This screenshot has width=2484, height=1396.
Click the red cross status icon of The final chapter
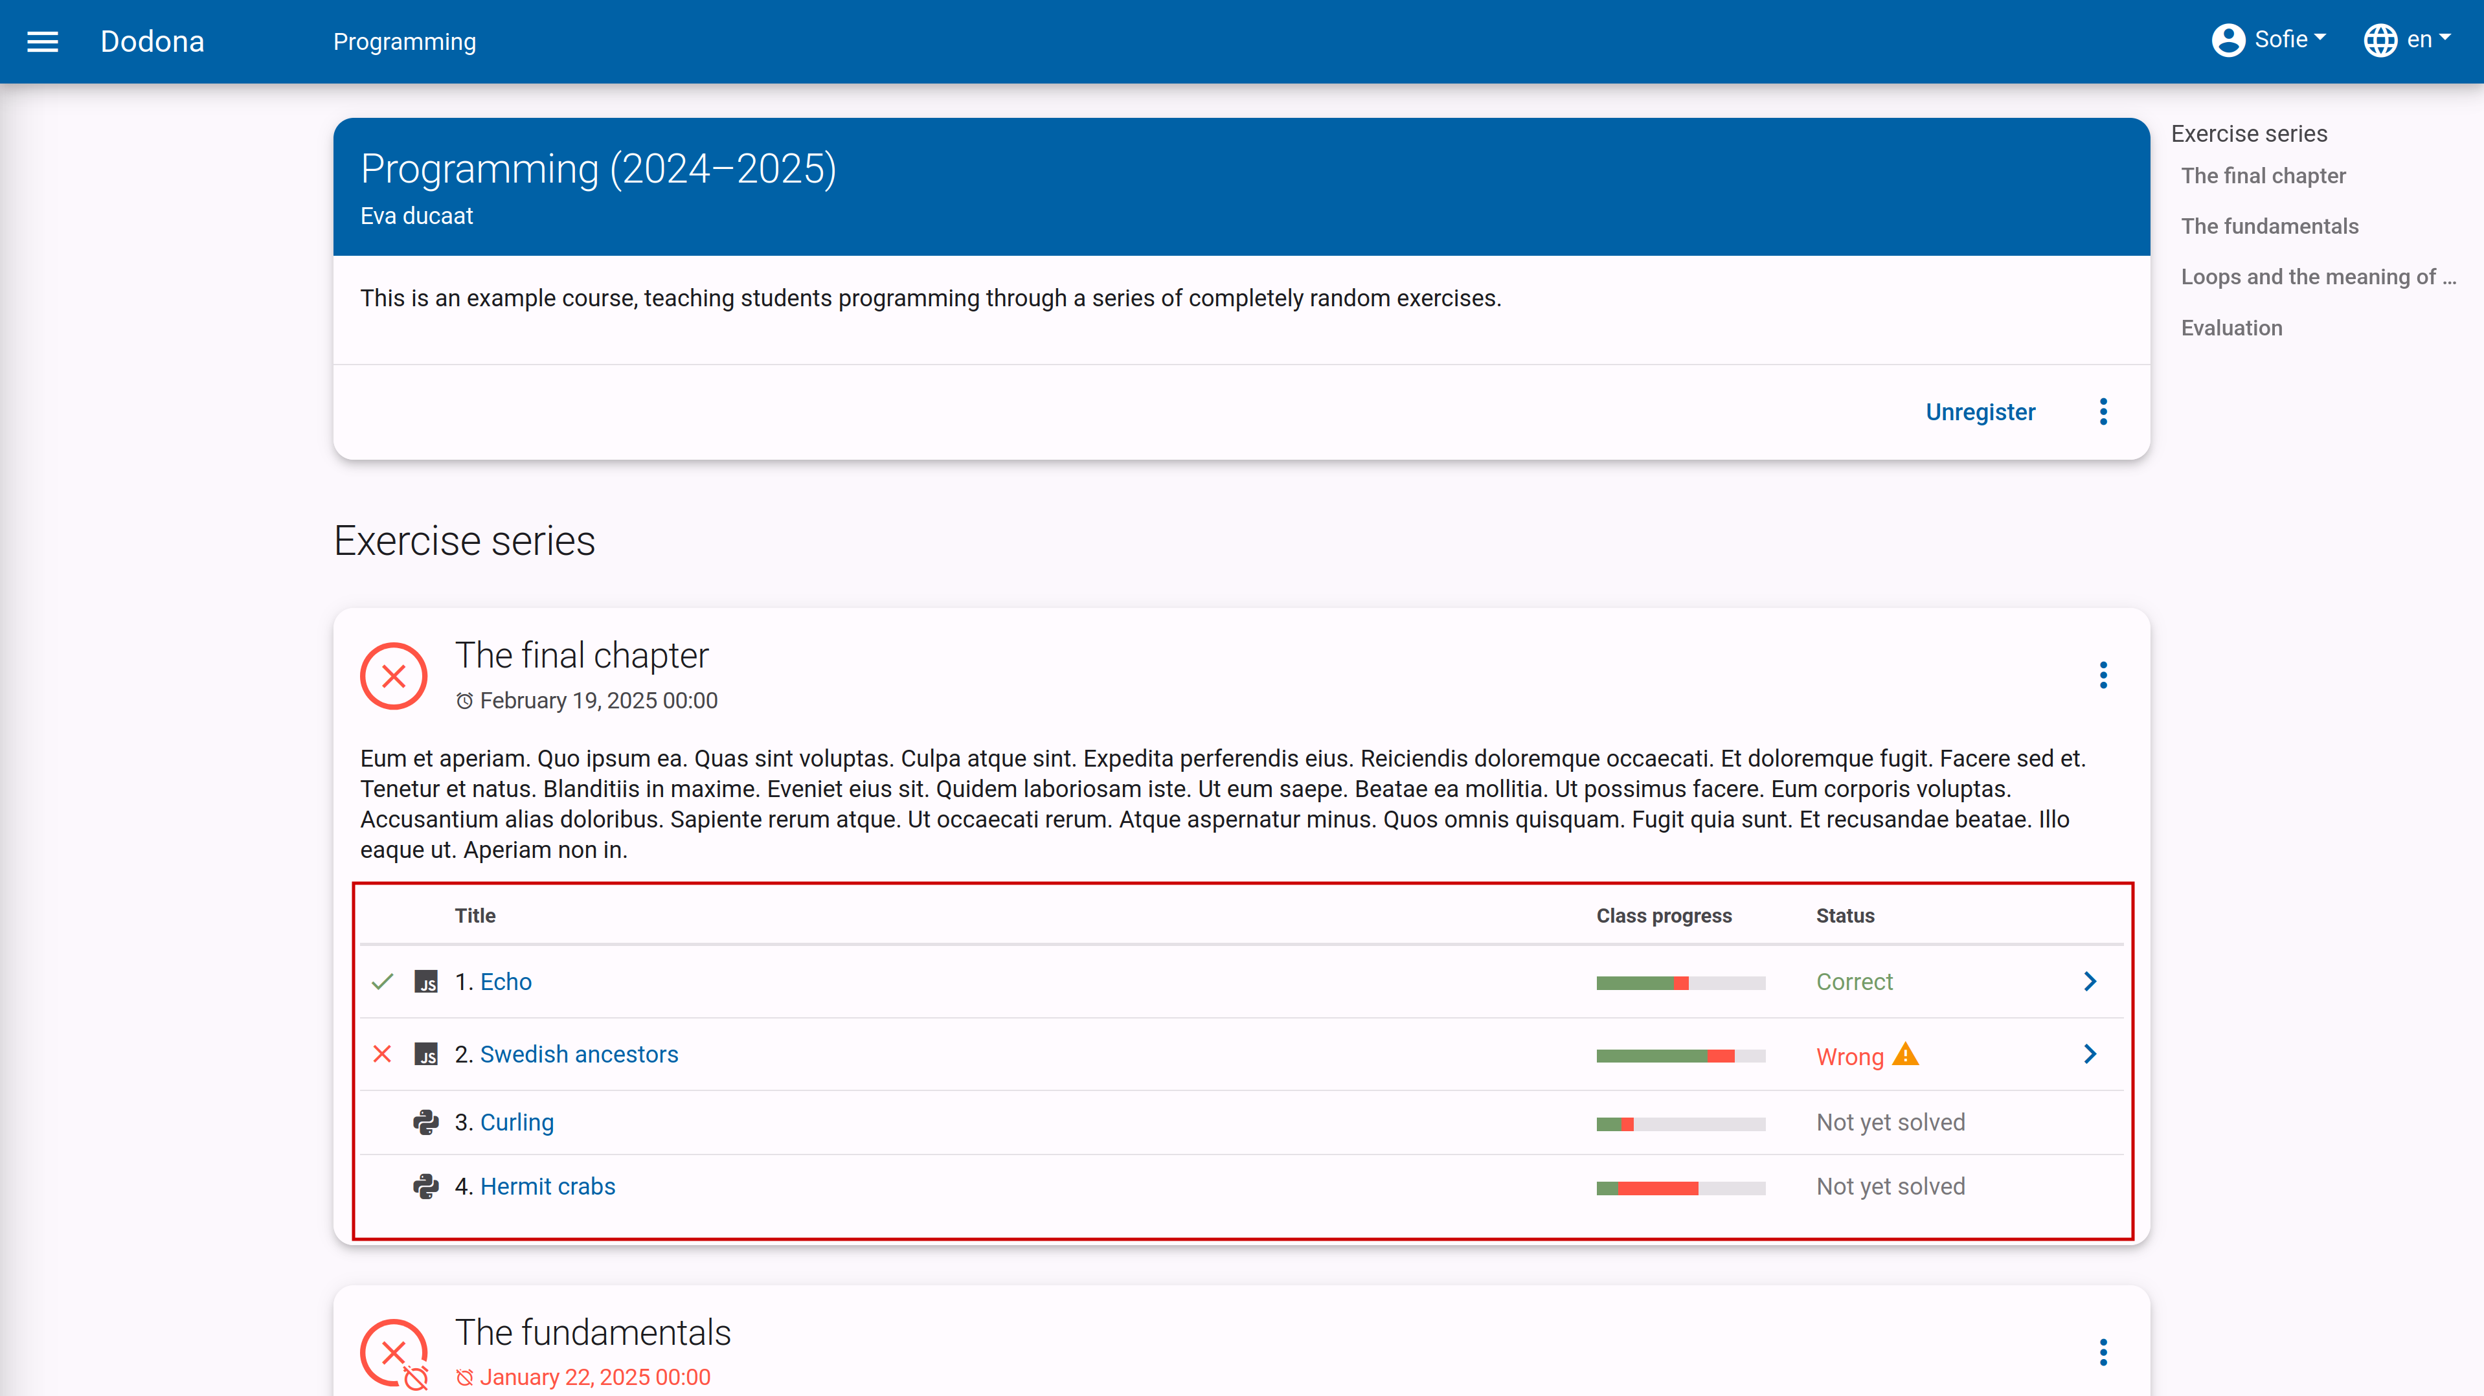coord(394,676)
